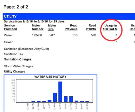Click the Jul-15 bar in the chart
The width and height of the screenshot is (135, 112).
pos(50,101)
